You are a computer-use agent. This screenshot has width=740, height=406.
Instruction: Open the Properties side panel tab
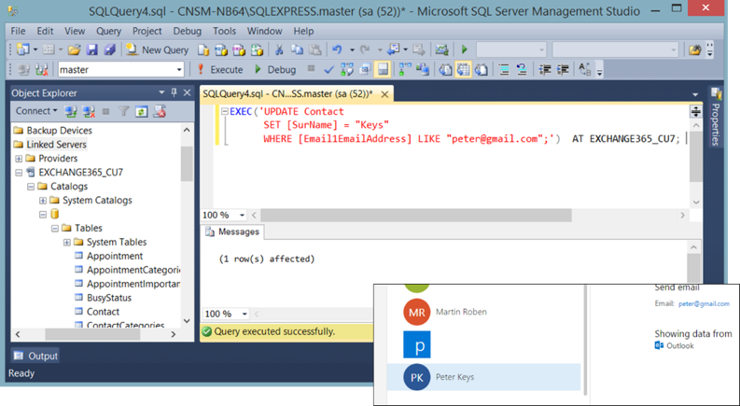pos(716,117)
